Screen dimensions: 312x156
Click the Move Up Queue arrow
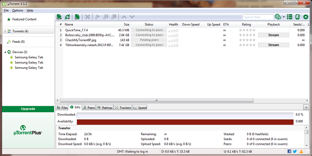point(124,17)
